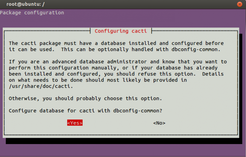Click the line starting with "Otherwise, you should"

click(x=85, y=98)
